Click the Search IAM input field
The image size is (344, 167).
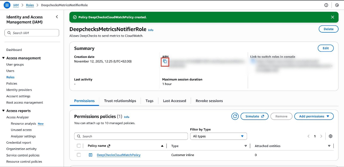coord(33,33)
